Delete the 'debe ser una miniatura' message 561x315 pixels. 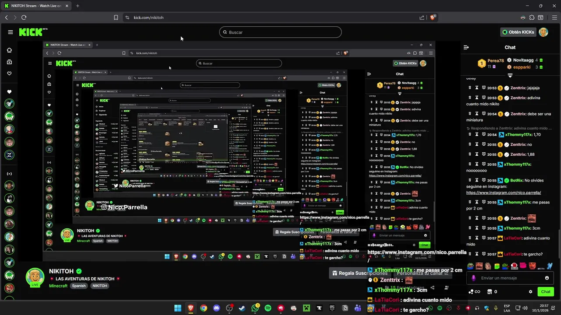(470, 114)
